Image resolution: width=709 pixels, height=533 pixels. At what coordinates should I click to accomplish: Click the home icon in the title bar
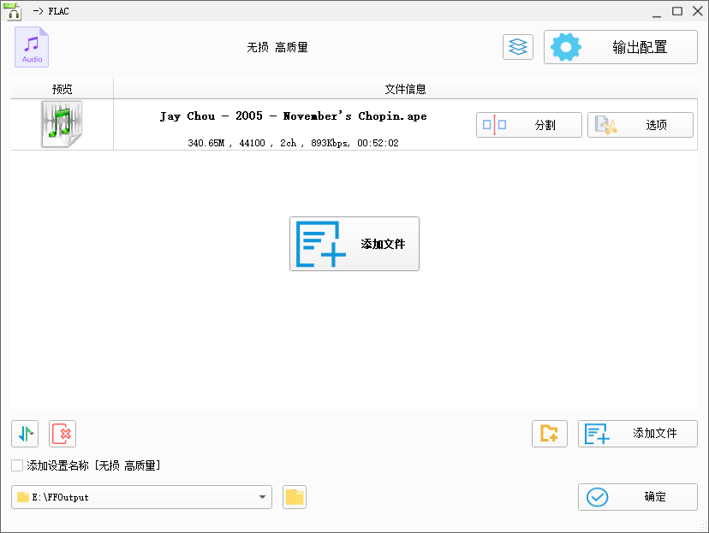point(13,11)
